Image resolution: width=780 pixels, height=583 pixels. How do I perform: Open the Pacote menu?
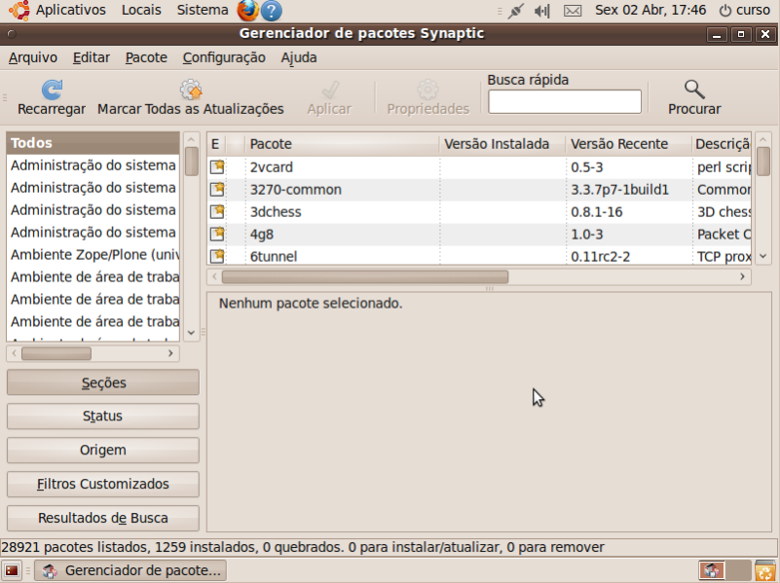(x=146, y=57)
